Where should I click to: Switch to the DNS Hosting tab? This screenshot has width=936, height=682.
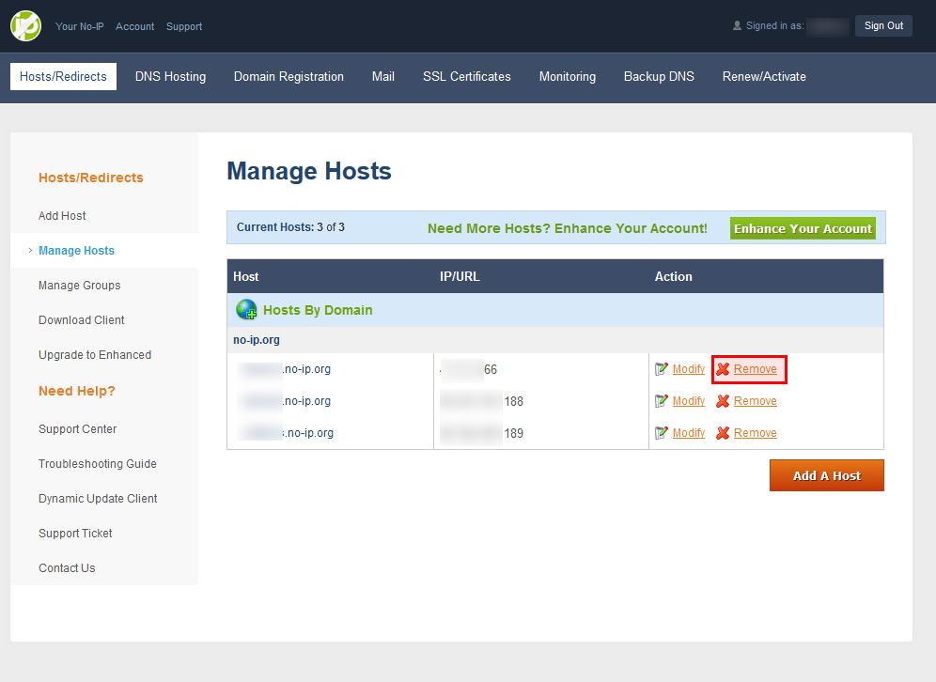coord(170,76)
